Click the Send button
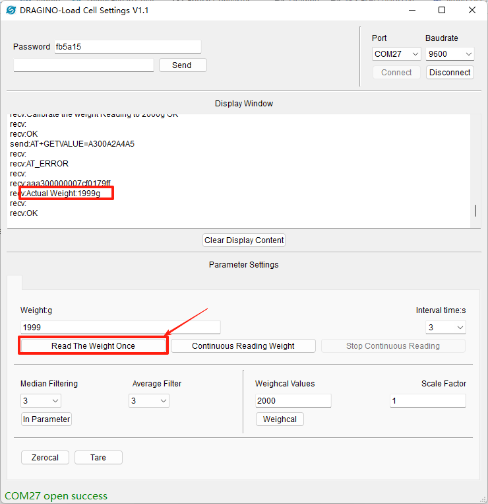 pos(183,65)
